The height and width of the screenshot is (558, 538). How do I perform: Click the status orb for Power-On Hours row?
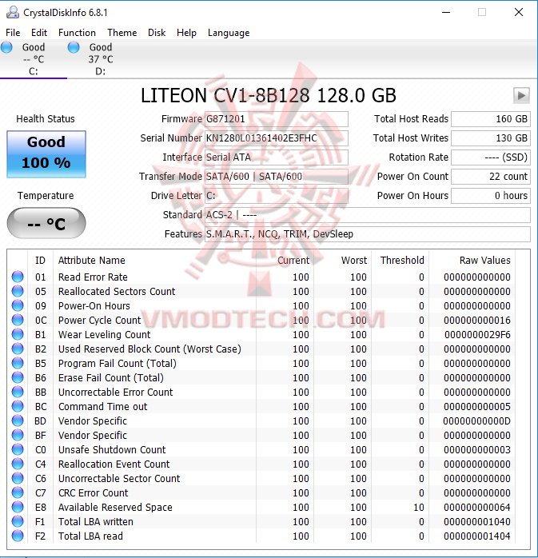click(x=18, y=305)
